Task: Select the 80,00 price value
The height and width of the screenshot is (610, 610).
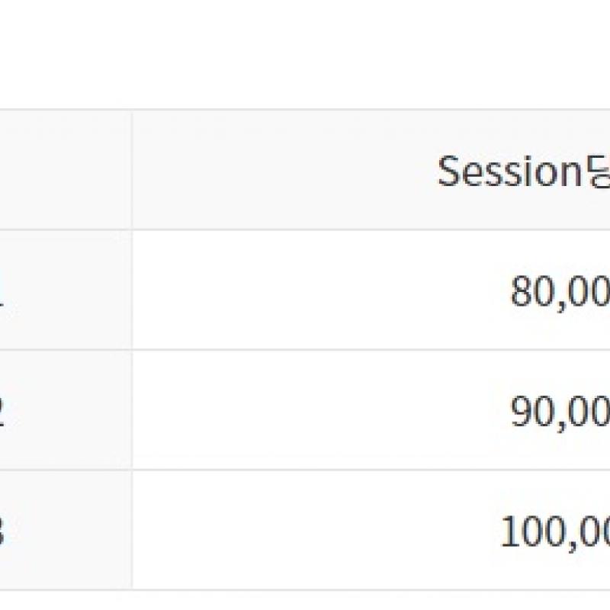Action: (x=560, y=292)
